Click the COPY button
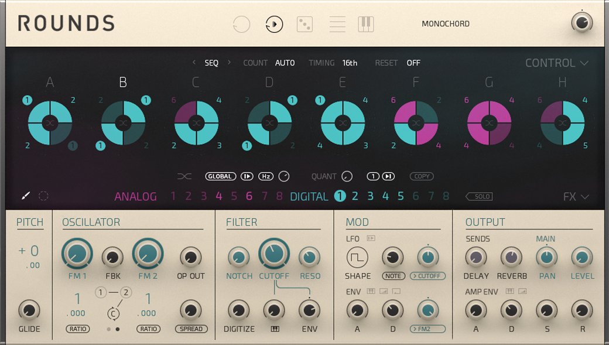This screenshot has height=345, width=609. click(x=422, y=176)
